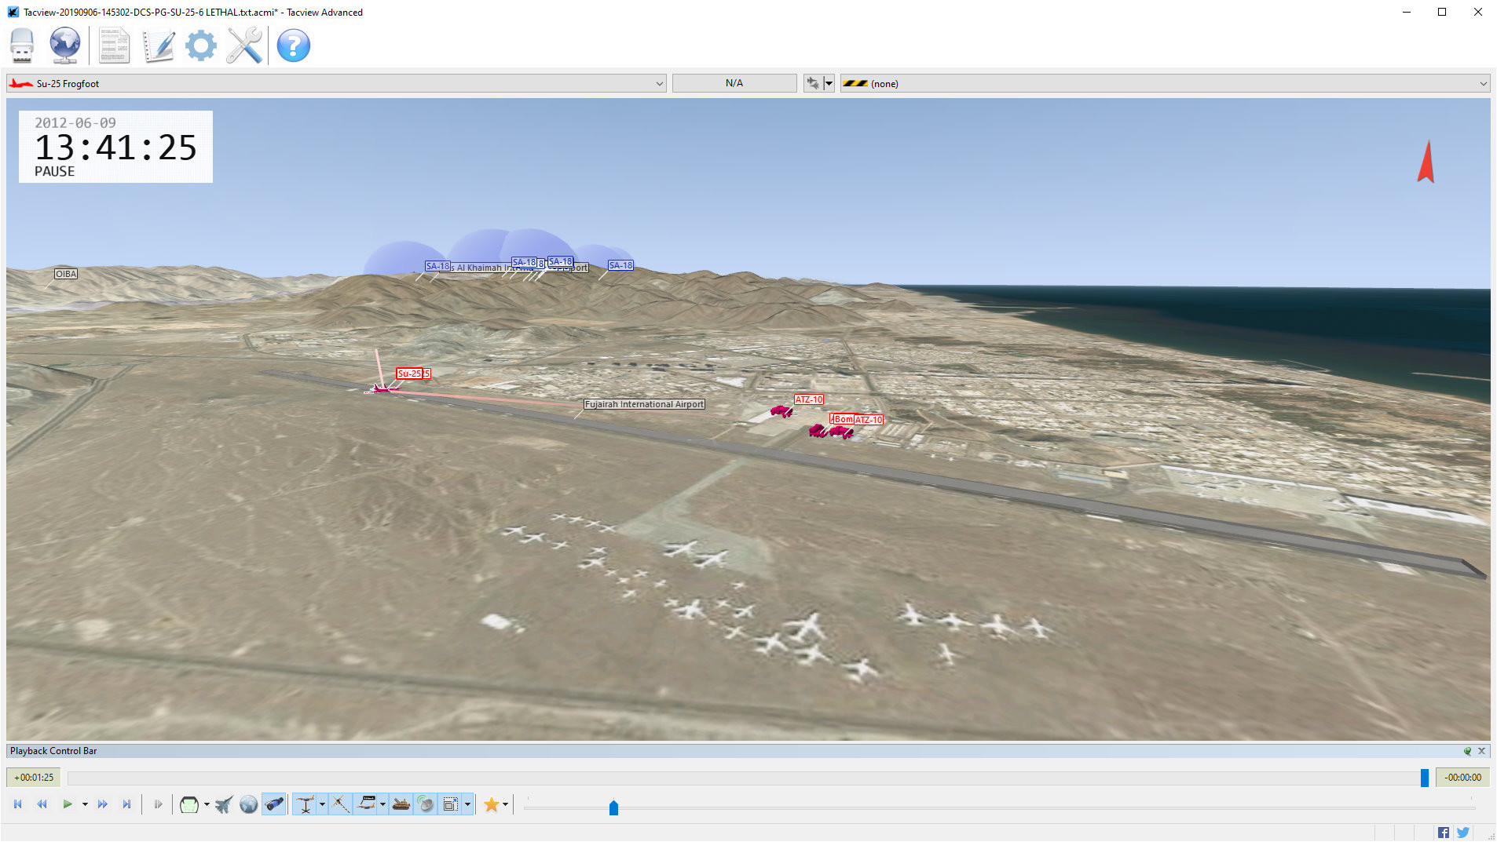This screenshot has height=842, width=1497.
Task: Expand the Su-25 Frogfoot aircraft dropdown
Action: coord(659,84)
